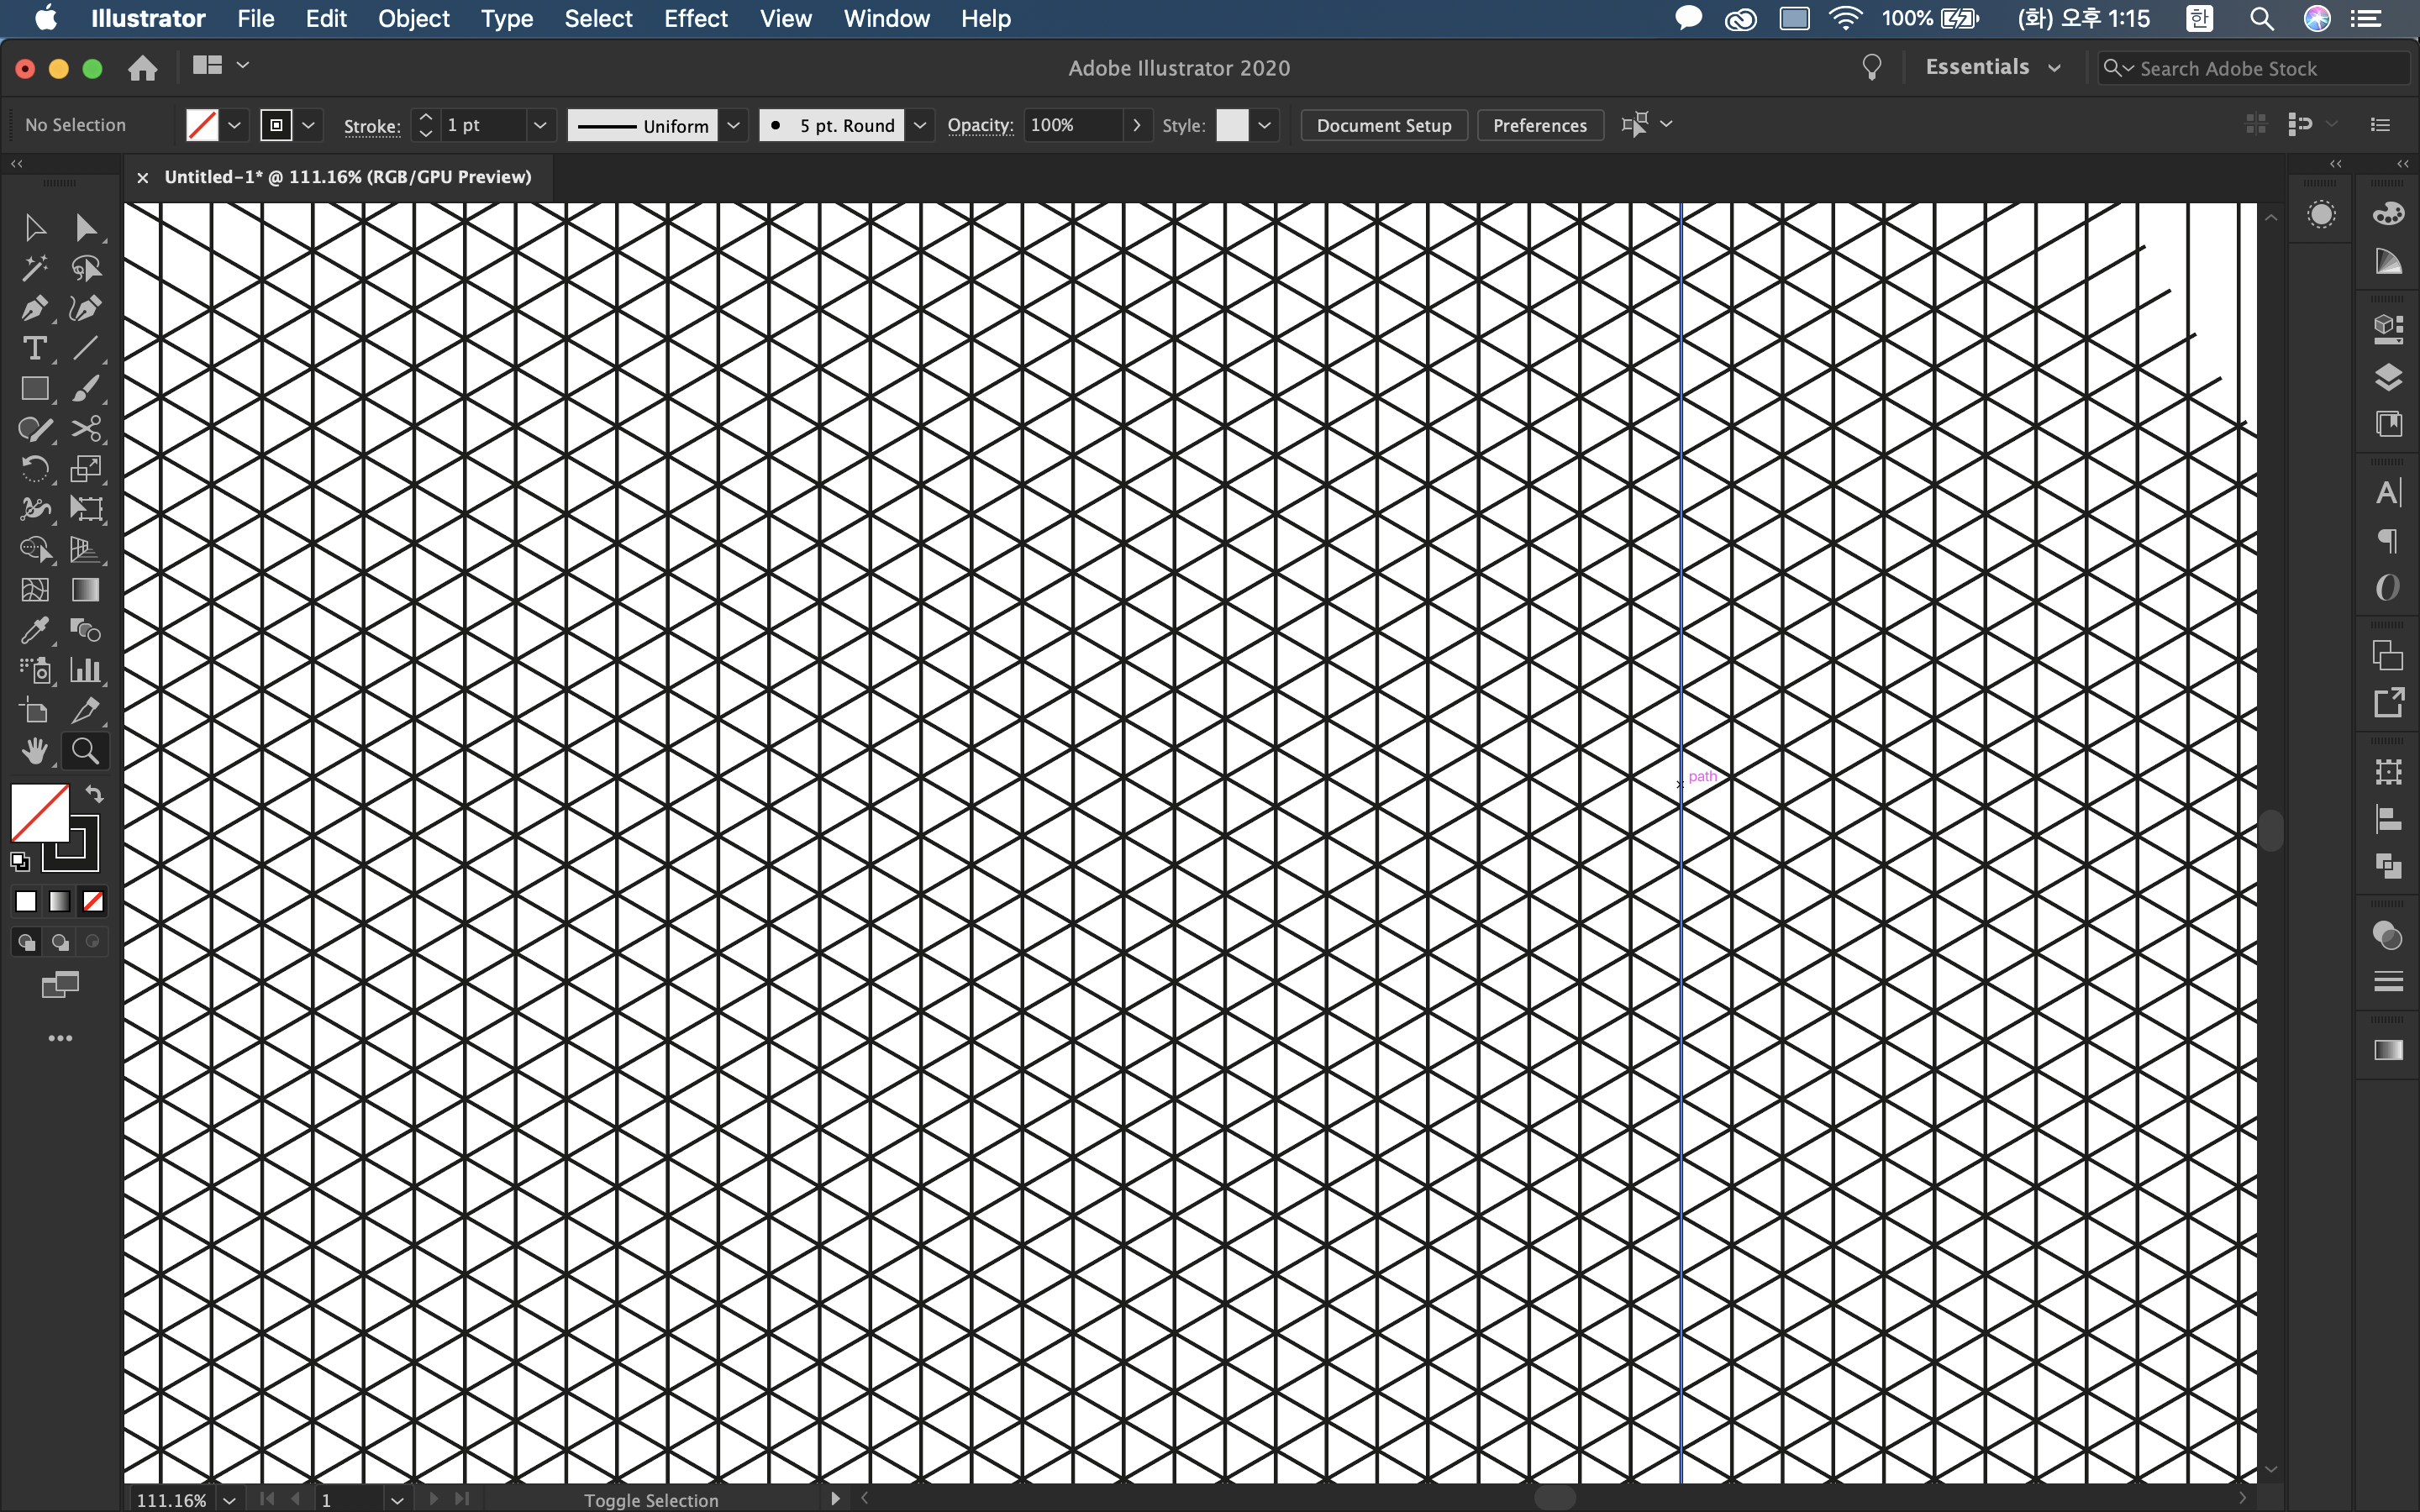Viewport: 2420px width, 1512px height.
Task: Select the Magic Wand tool
Action: tap(34, 268)
